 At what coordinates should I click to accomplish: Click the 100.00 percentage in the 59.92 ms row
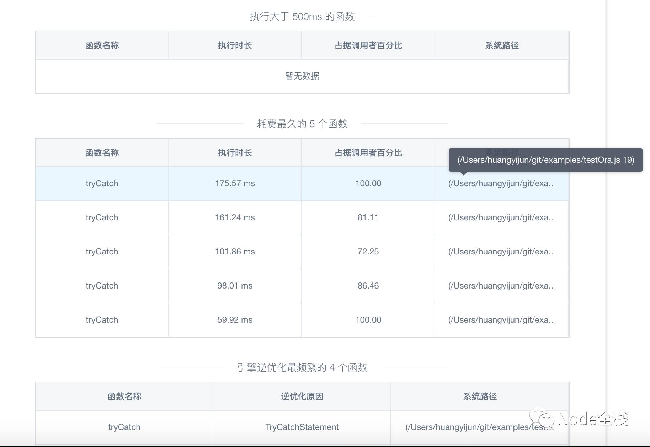click(368, 320)
